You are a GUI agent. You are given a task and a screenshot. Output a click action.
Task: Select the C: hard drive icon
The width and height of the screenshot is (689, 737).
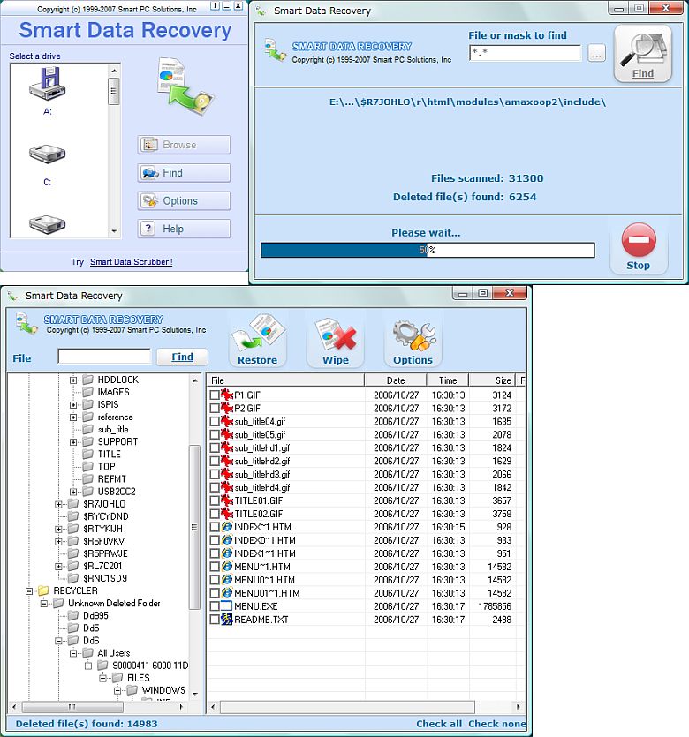[47, 154]
